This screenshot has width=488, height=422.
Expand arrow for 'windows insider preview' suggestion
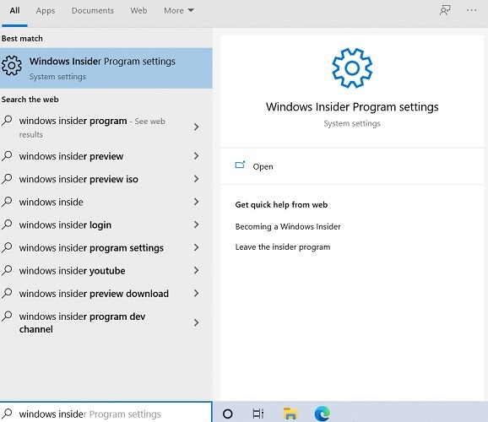pos(196,156)
